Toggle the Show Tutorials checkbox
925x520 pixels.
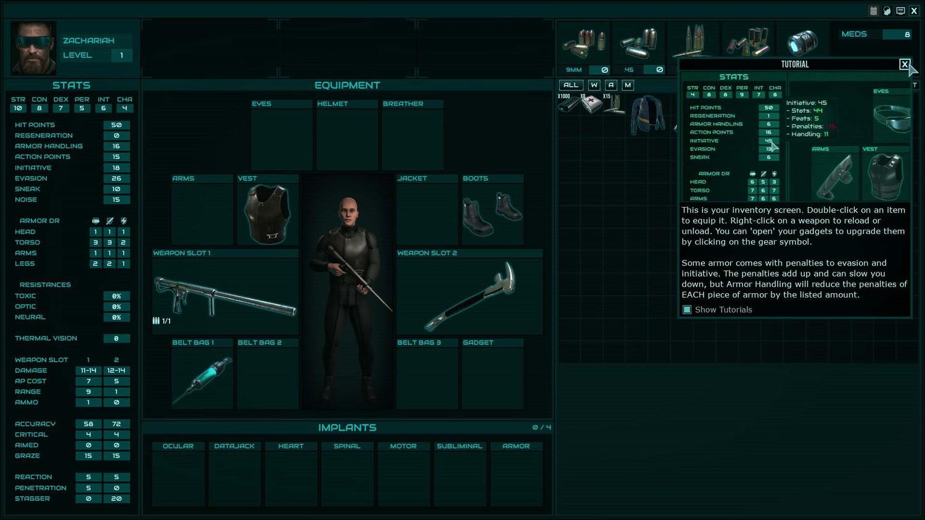687,310
